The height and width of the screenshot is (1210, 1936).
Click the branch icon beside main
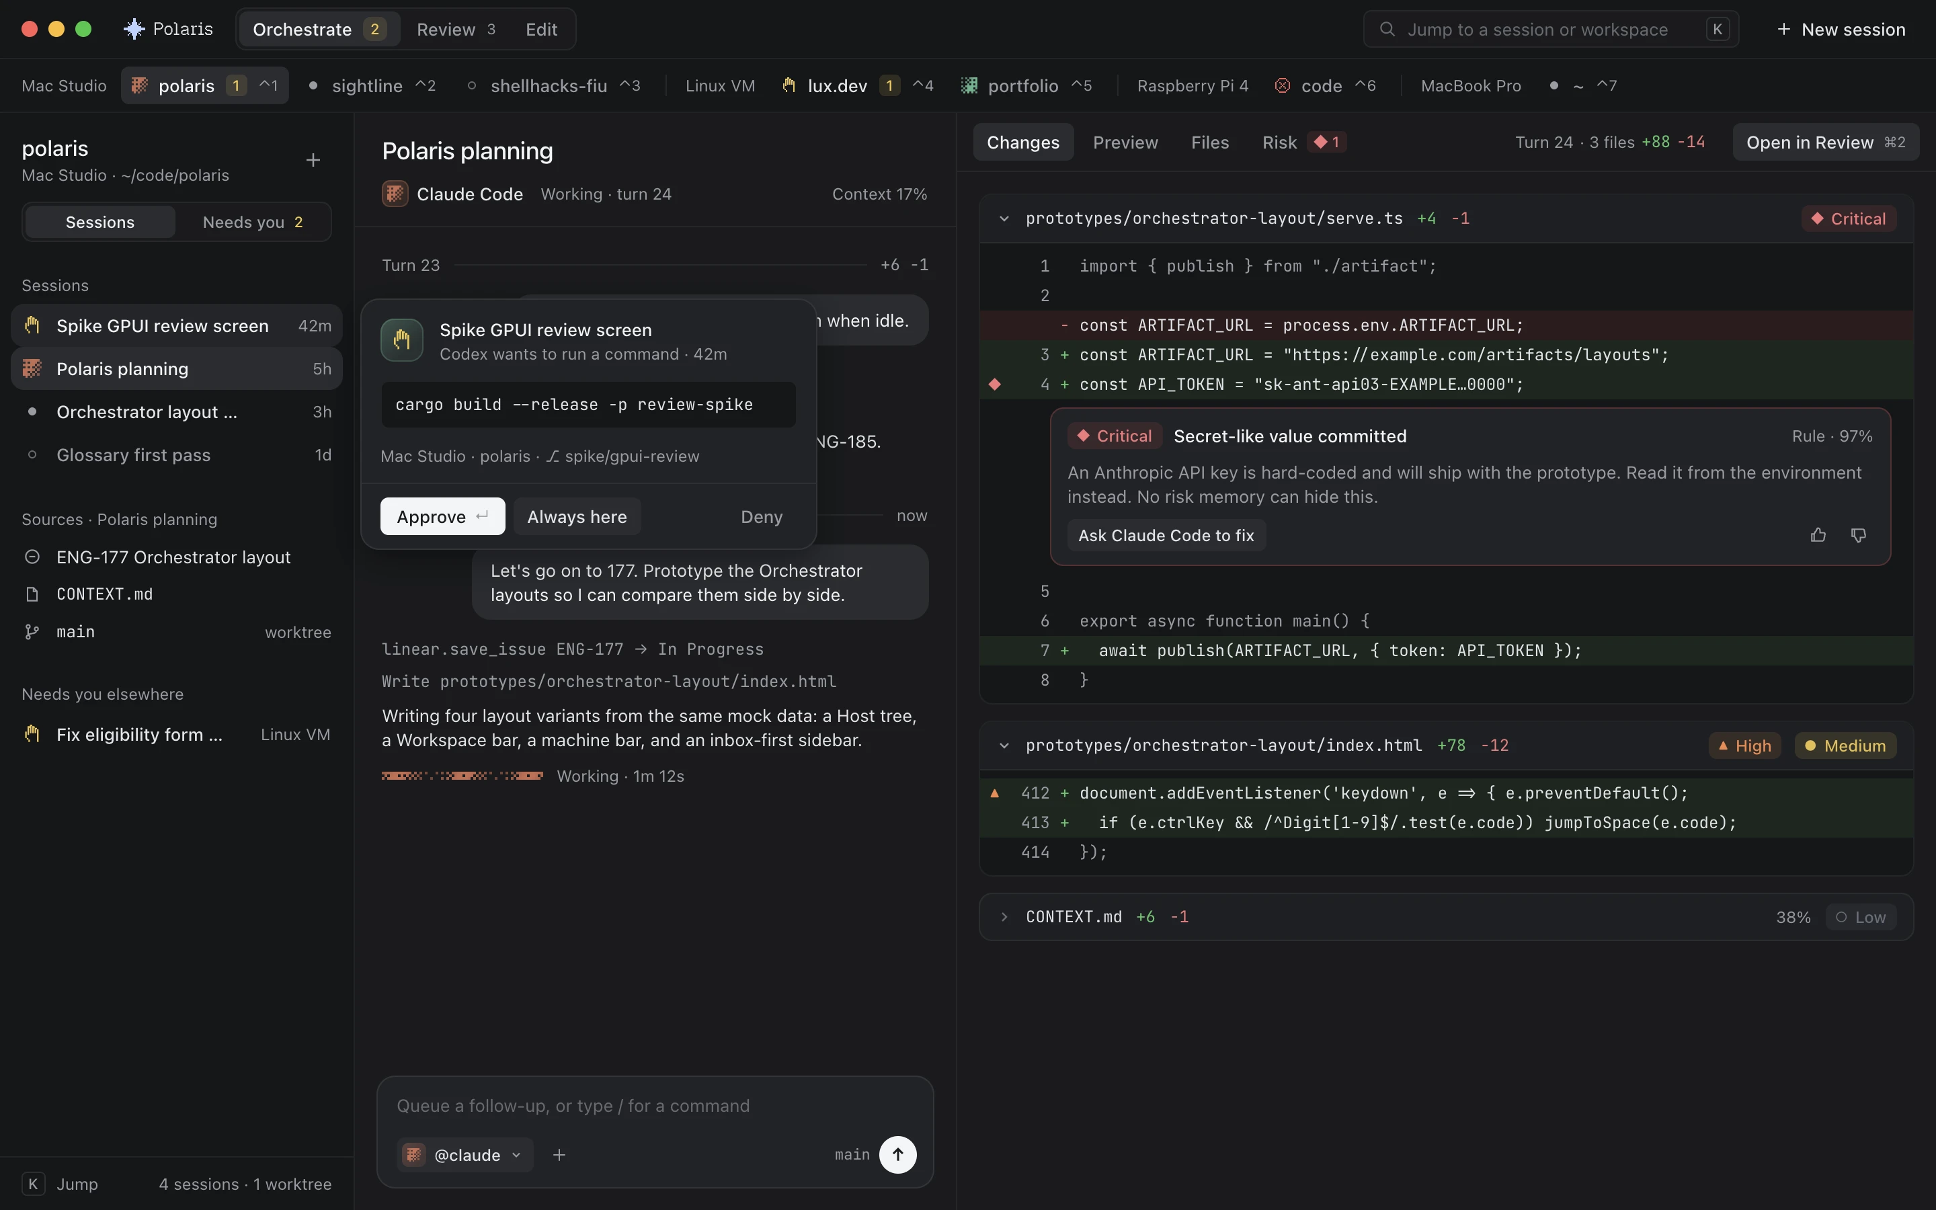coord(32,632)
